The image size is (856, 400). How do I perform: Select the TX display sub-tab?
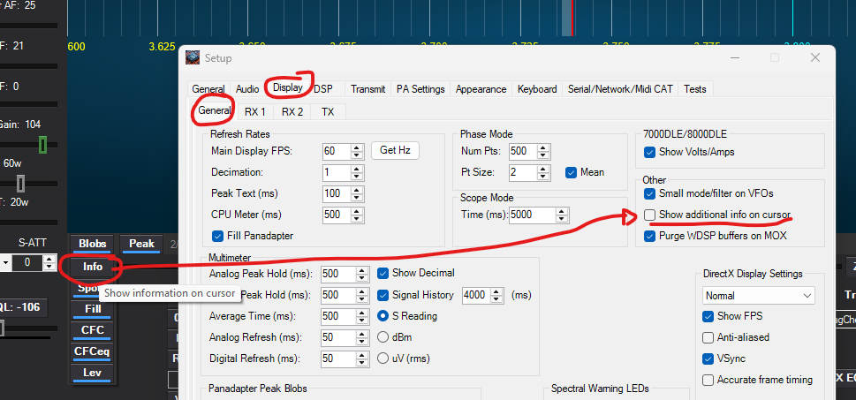(328, 112)
